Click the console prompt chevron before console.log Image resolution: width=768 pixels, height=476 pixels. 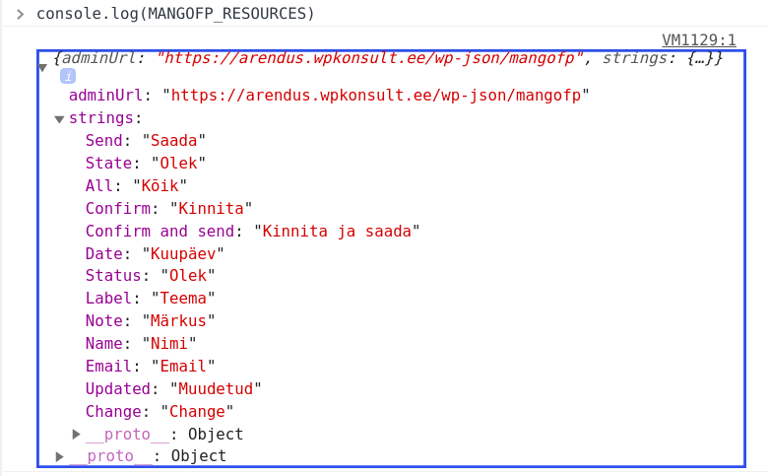[x=21, y=14]
